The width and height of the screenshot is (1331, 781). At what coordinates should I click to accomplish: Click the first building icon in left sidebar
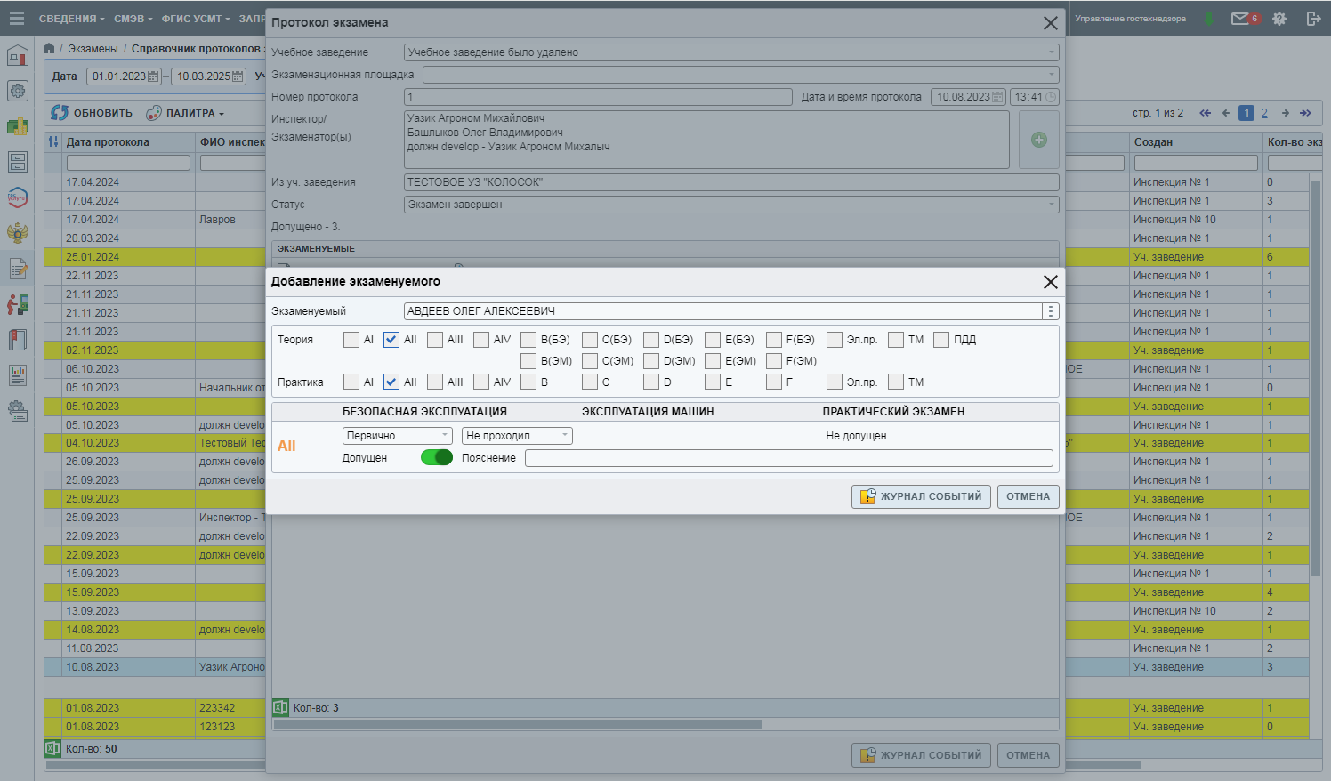pyautogui.click(x=18, y=55)
